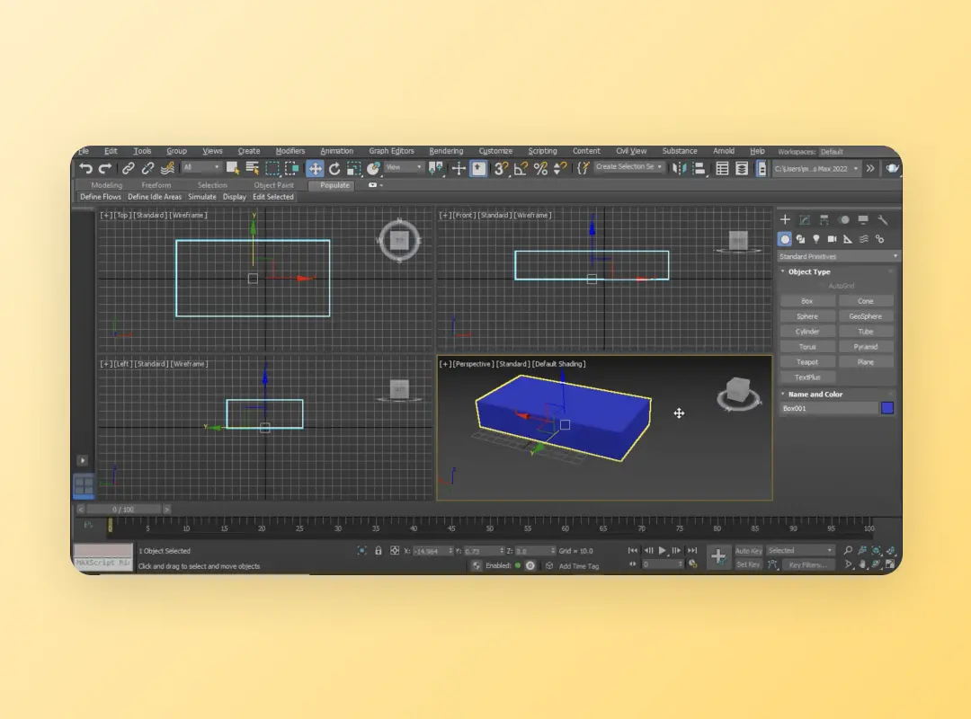Switch to the Cameras category icon

click(832, 239)
